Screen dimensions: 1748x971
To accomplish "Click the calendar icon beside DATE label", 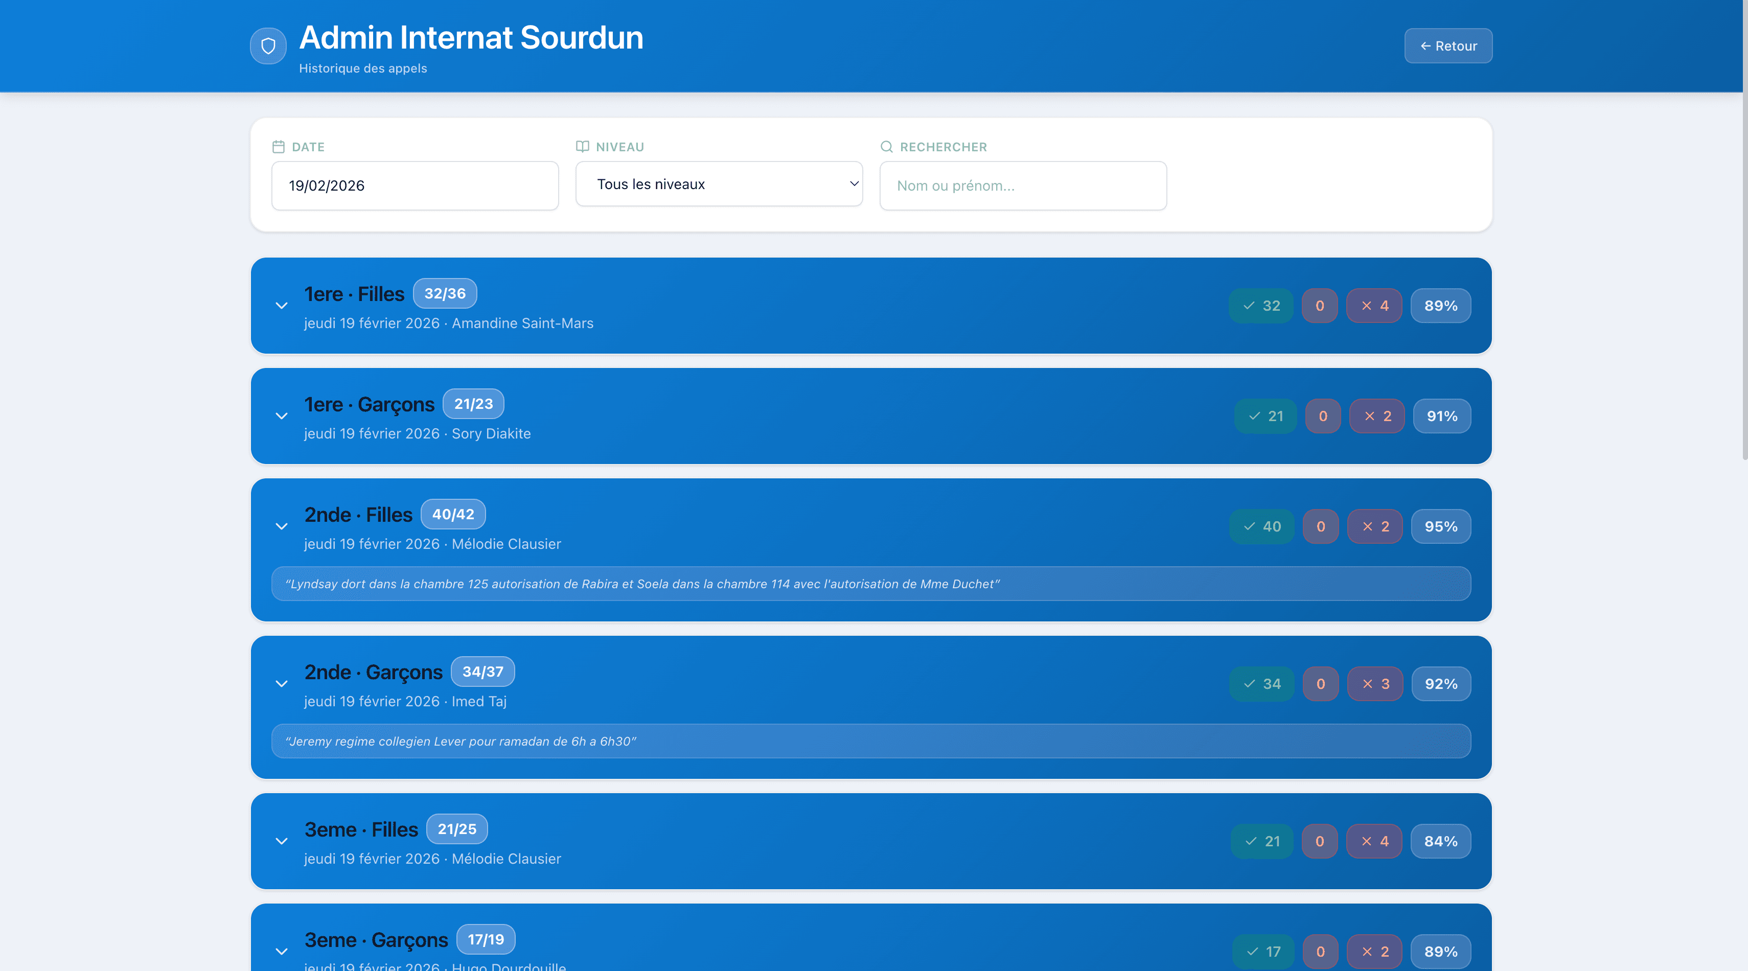I will tap(278, 147).
